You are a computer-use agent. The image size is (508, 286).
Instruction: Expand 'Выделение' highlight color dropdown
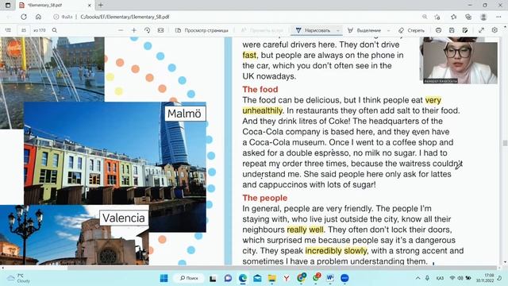click(389, 30)
